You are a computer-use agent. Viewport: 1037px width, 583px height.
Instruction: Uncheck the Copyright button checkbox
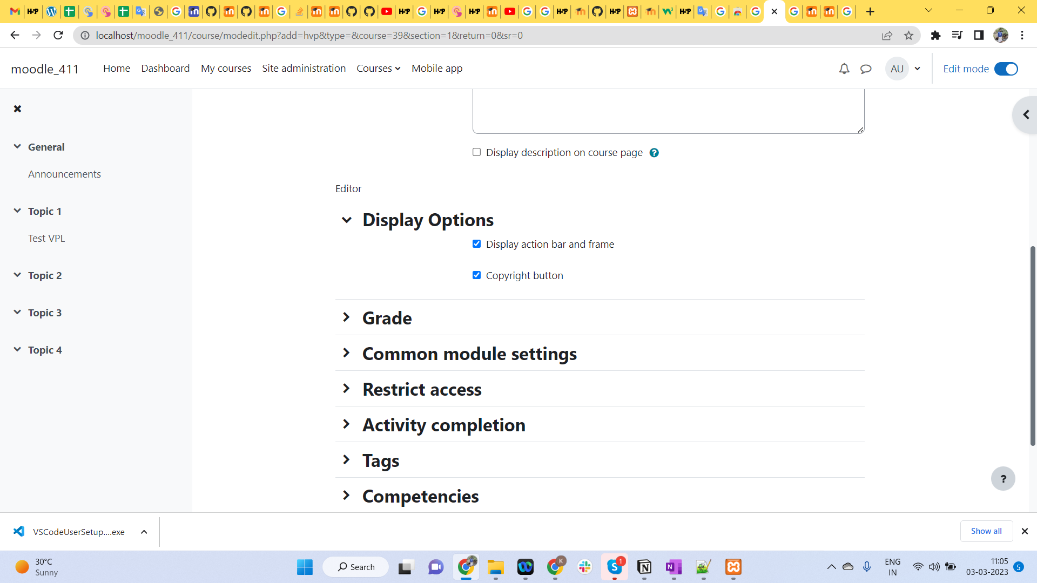tap(476, 275)
